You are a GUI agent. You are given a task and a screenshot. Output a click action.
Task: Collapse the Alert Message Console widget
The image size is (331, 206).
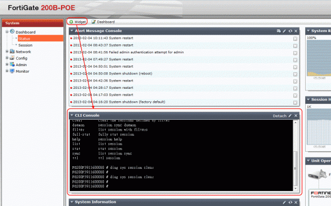coord(72,31)
